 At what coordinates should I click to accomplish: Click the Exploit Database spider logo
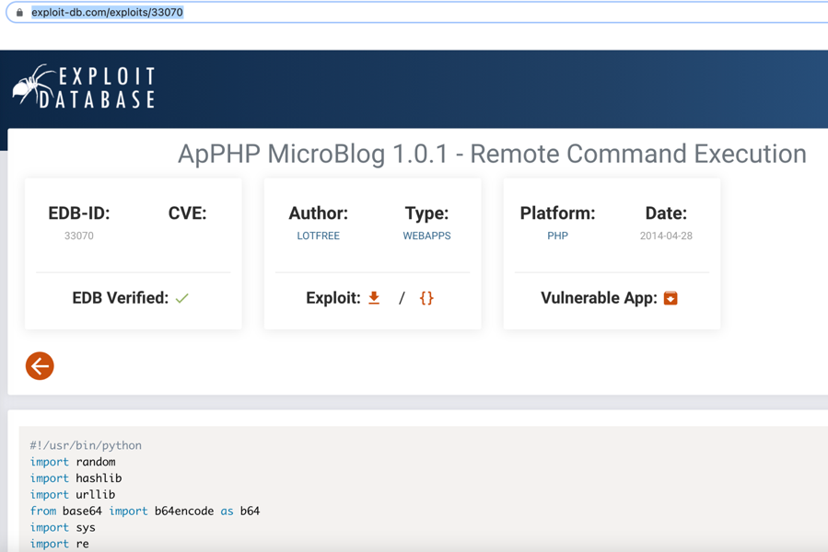[85, 87]
